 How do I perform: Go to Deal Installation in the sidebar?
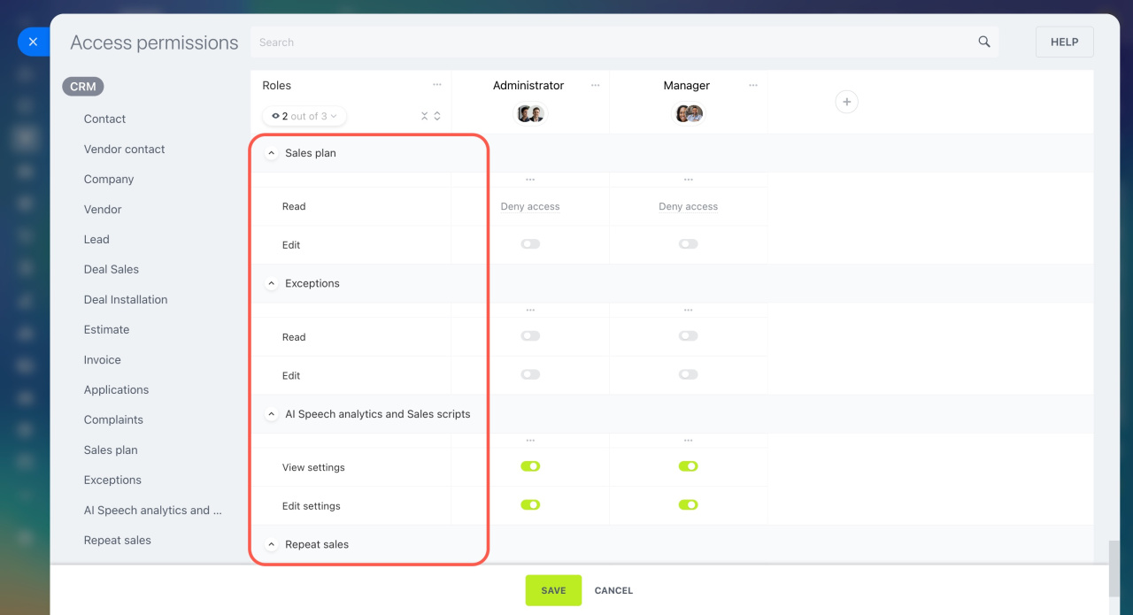point(126,299)
